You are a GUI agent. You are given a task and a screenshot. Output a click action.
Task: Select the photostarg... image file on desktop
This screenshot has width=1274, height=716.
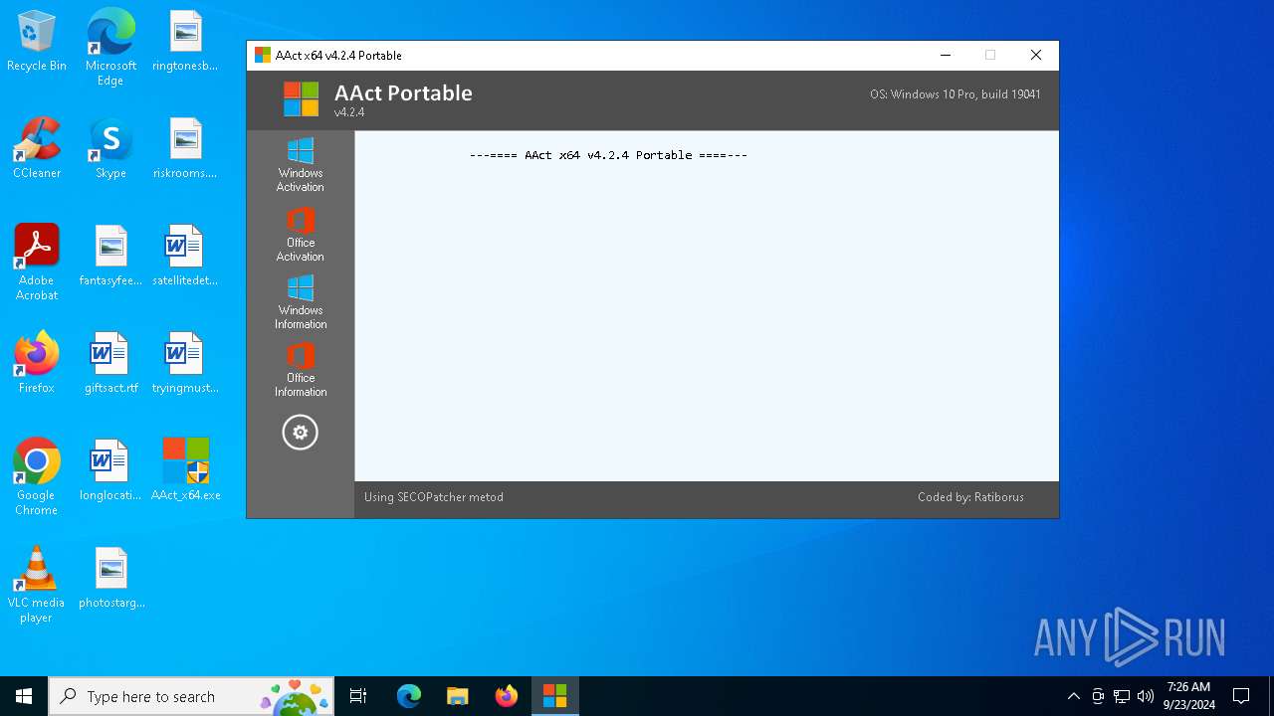click(x=110, y=579)
